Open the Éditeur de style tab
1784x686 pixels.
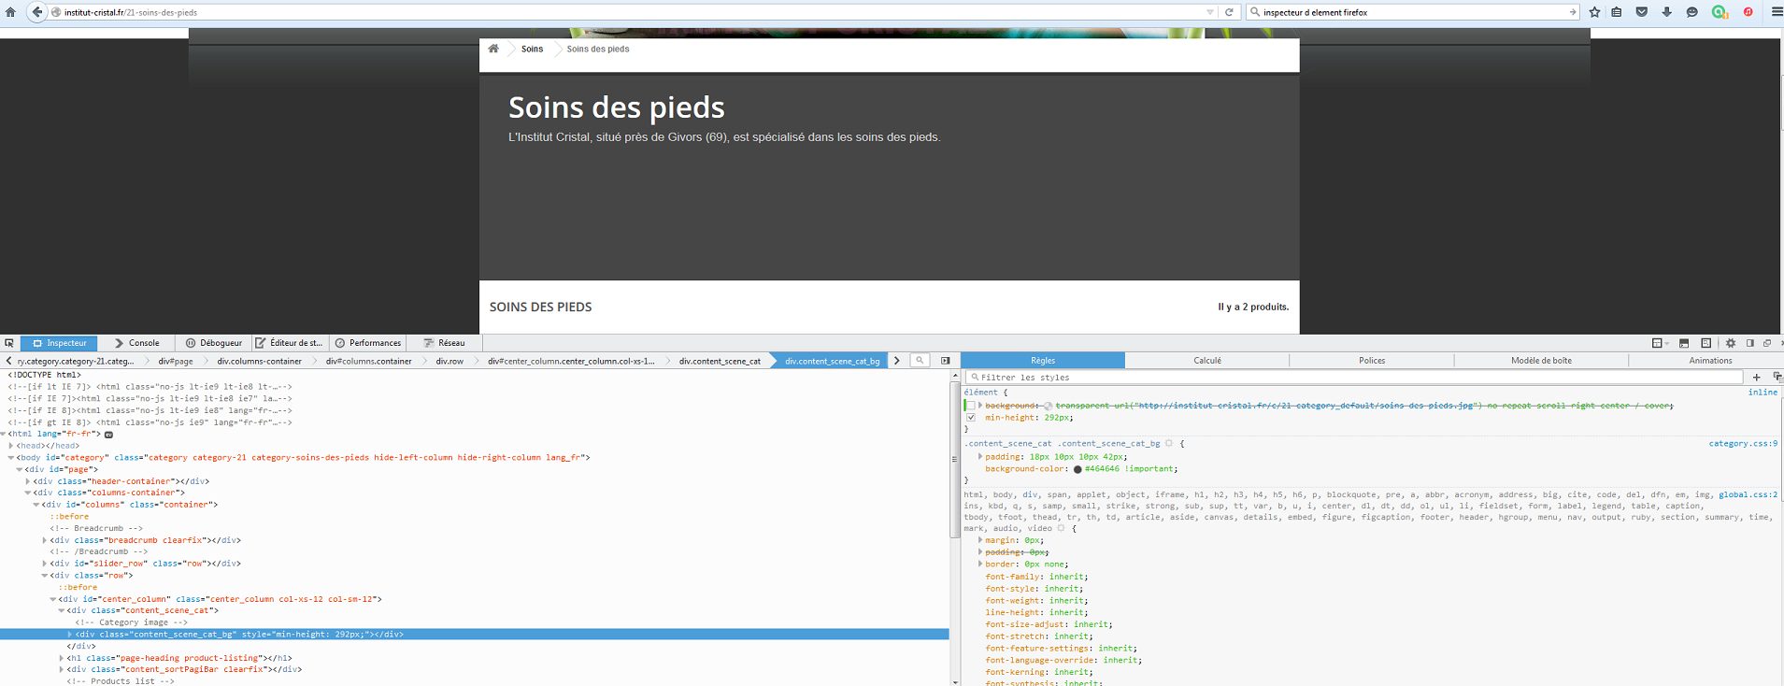[289, 343]
